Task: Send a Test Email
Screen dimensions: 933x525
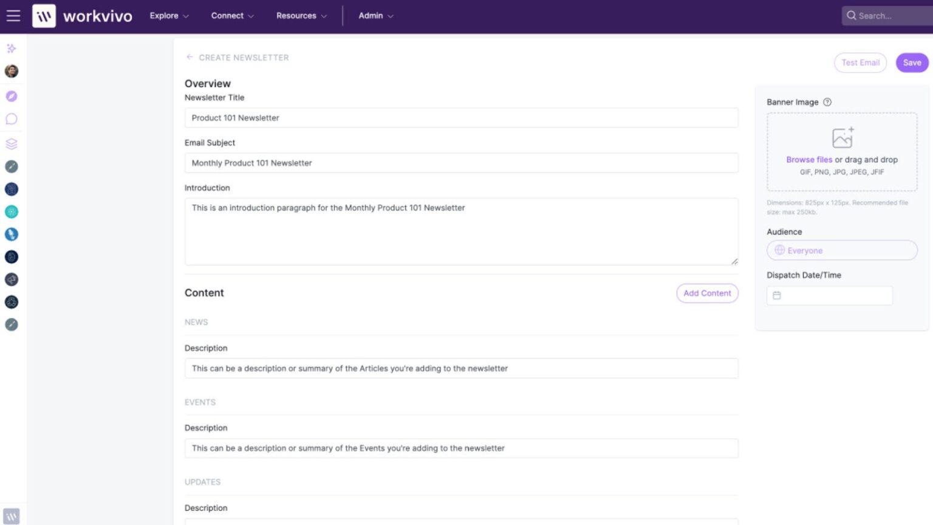Action: [860, 63]
